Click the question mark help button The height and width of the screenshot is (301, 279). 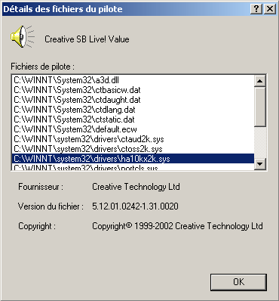pyautogui.click(x=256, y=9)
